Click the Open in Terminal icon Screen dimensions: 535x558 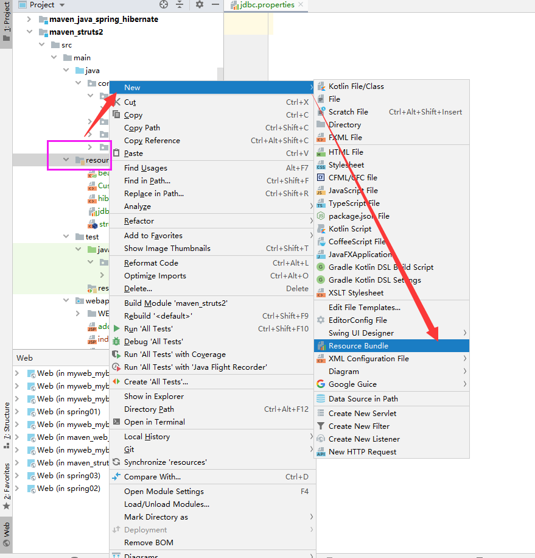(x=116, y=422)
